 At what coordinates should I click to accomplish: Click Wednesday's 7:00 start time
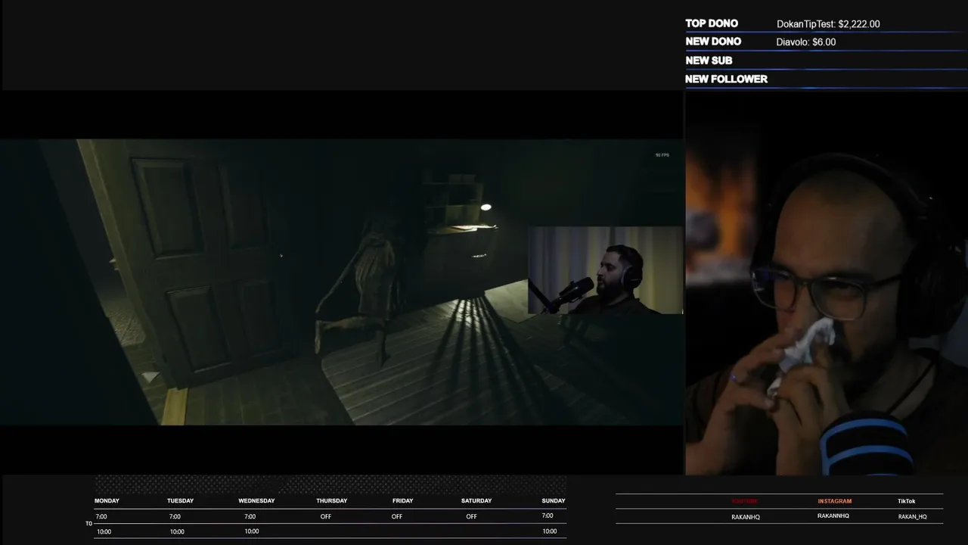250,517
